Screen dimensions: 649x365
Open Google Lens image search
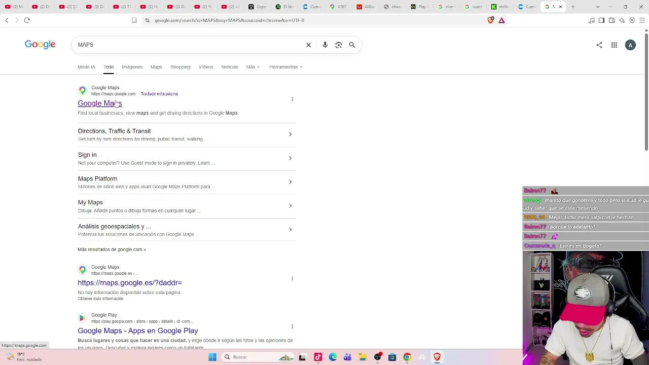339,45
